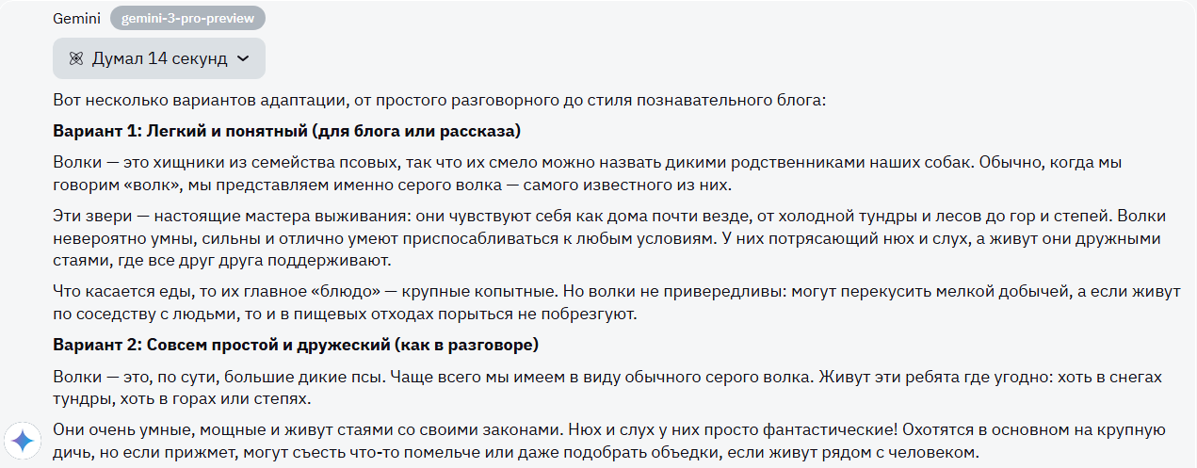Click the Gemini sparkle avatar icon

22,441
